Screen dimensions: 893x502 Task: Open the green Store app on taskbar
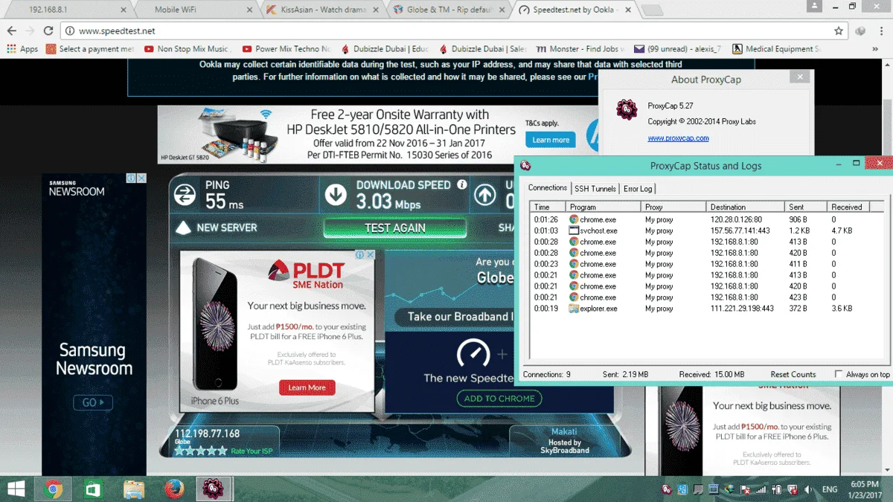[x=92, y=489]
